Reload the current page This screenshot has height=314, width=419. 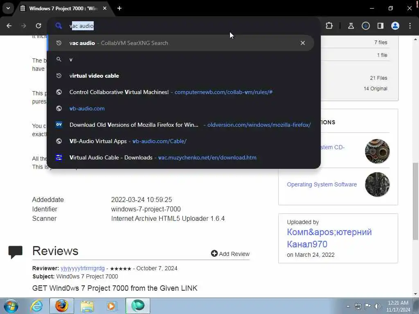pos(38,26)
